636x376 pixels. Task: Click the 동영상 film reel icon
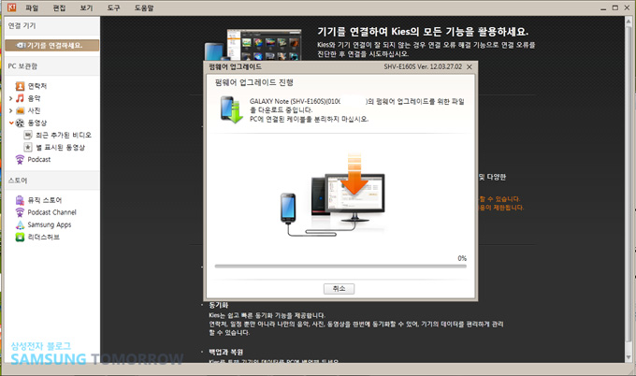pyautogui.click(x=20, y=123)
